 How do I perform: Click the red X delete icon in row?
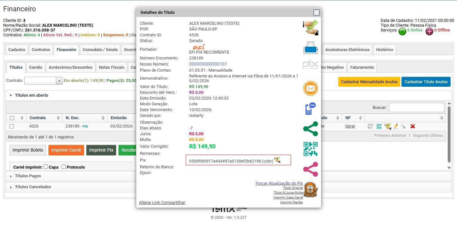coord(413,127)
